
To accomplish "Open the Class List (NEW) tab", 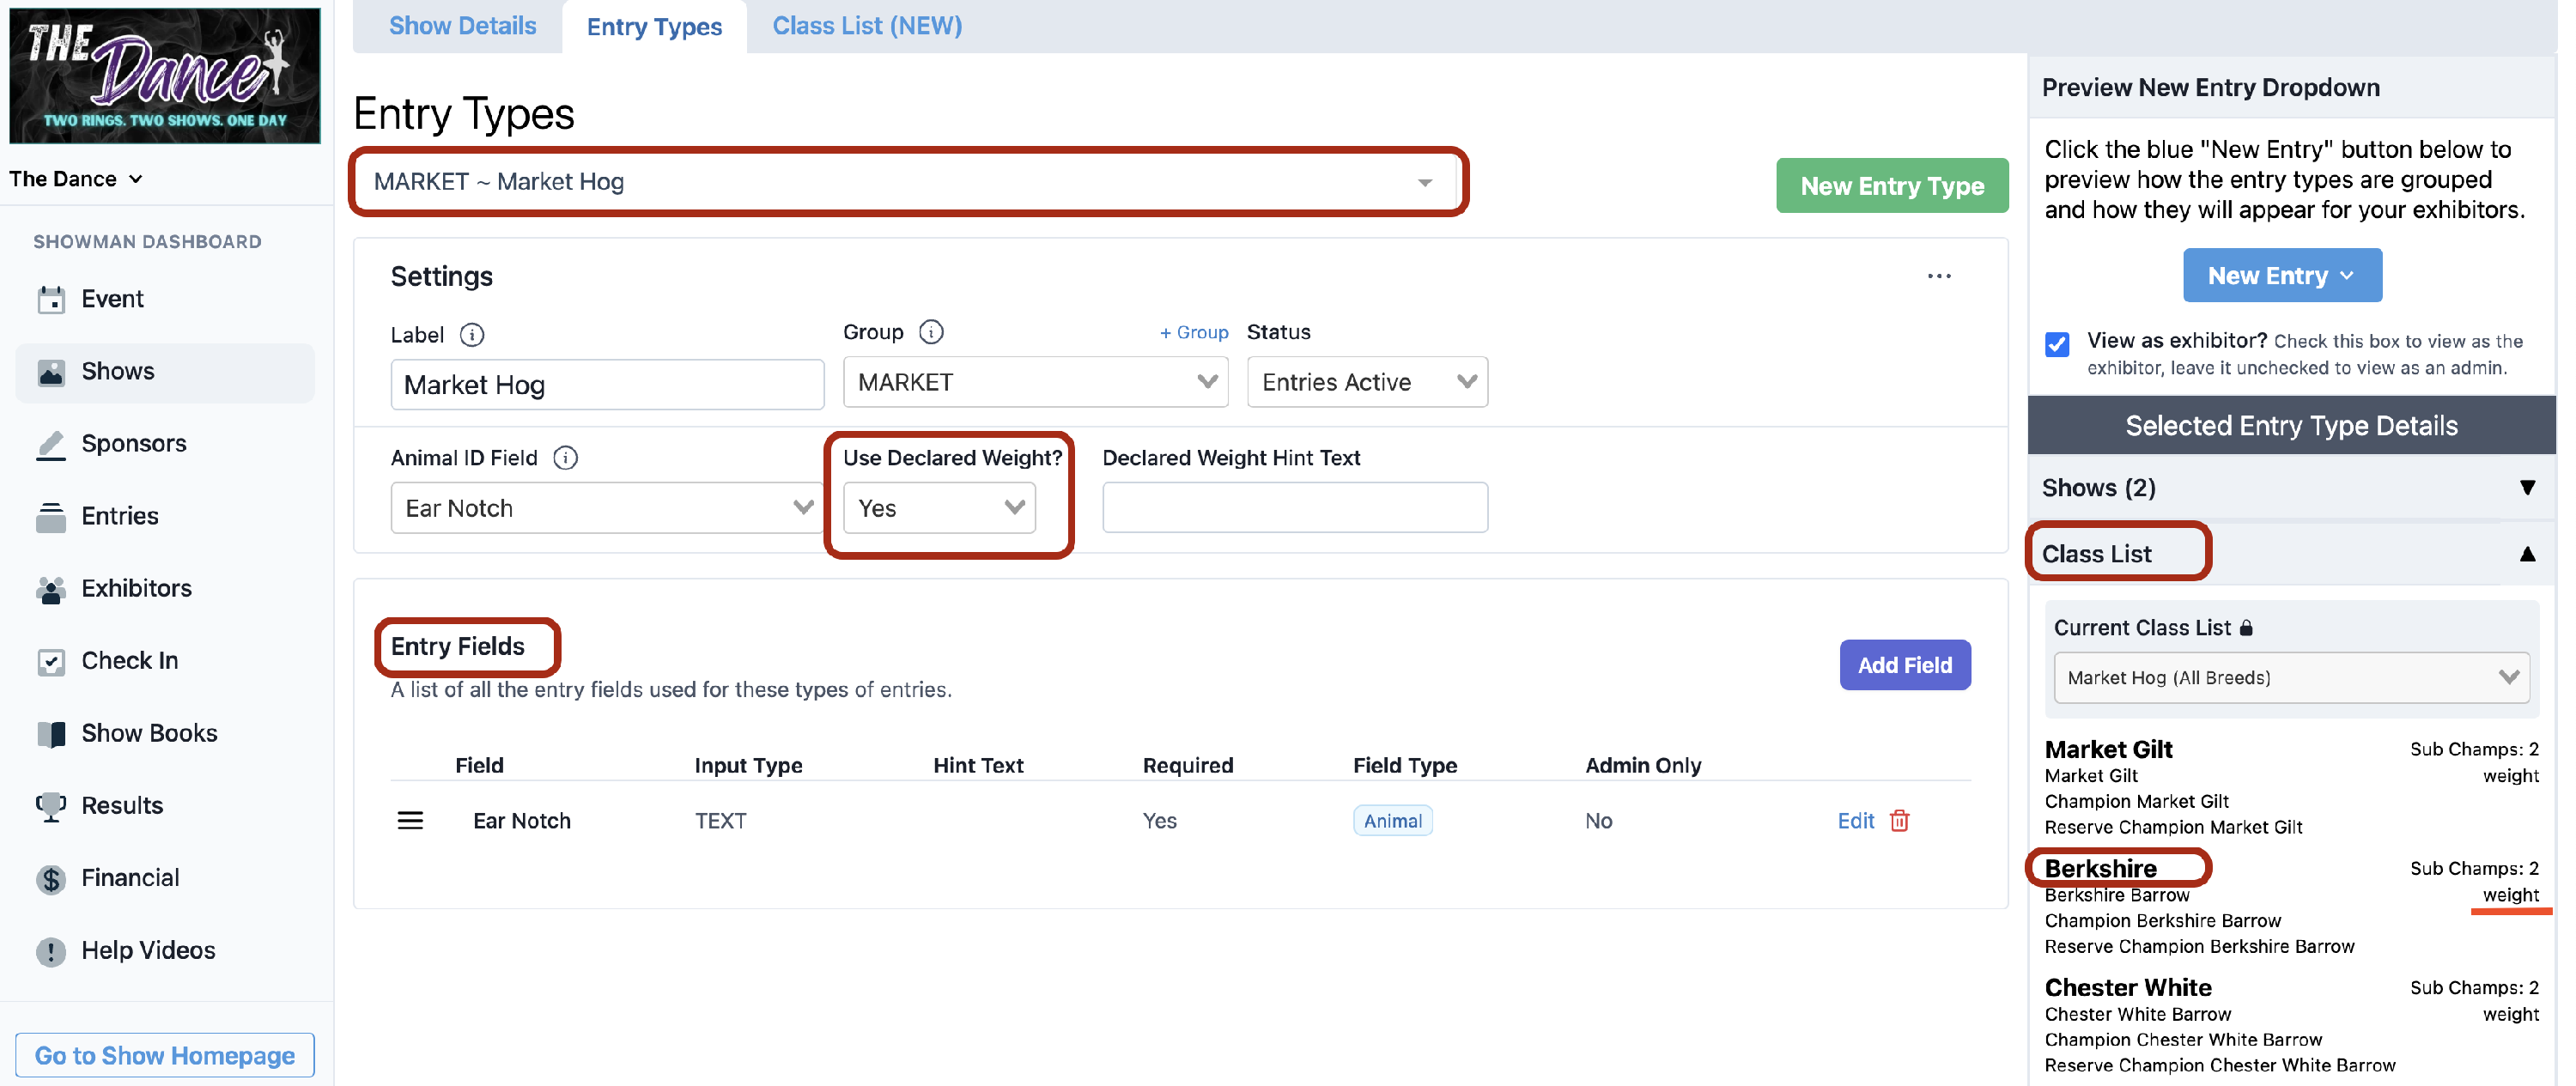I will 866,26.
